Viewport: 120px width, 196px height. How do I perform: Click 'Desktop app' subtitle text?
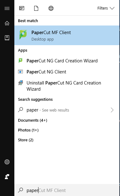tap(42, 39)
